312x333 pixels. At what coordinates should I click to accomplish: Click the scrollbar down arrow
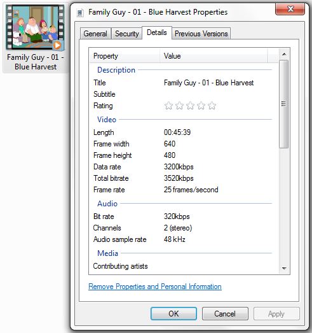coord(284,269)
